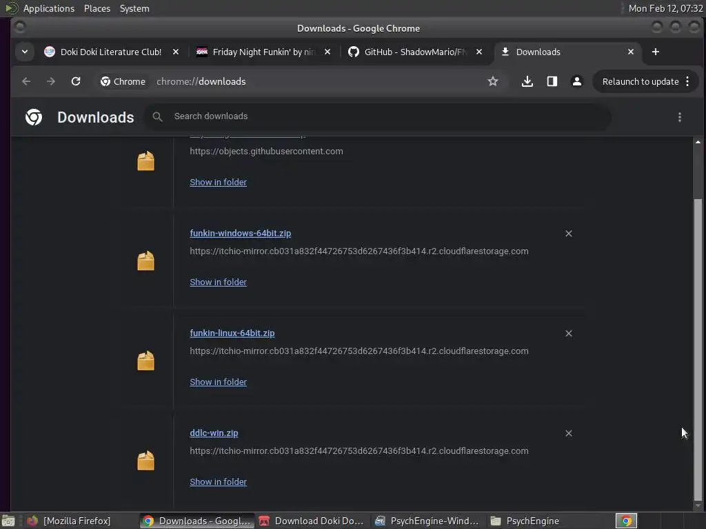Click the ddlc-win.zip archive icon
The image size is (706, 529).
(x=145, y=461)
